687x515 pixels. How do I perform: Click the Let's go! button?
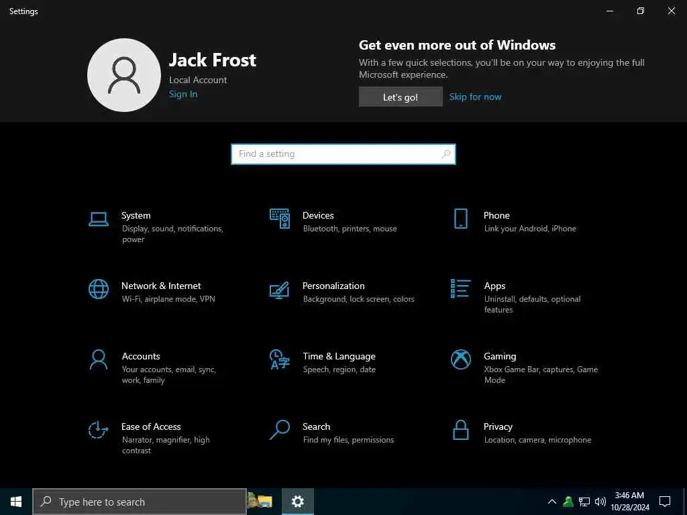(401, 97)
